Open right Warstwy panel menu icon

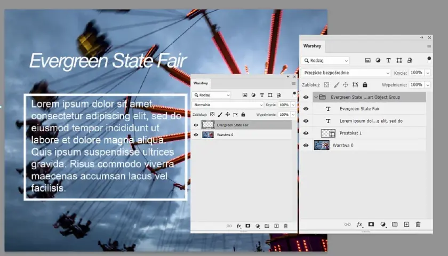coord(429,46)
